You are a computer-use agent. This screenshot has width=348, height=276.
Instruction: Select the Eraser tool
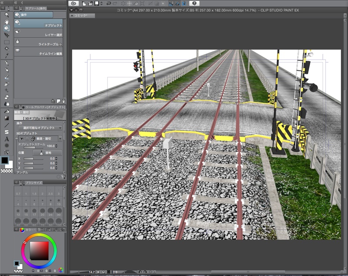7,97
